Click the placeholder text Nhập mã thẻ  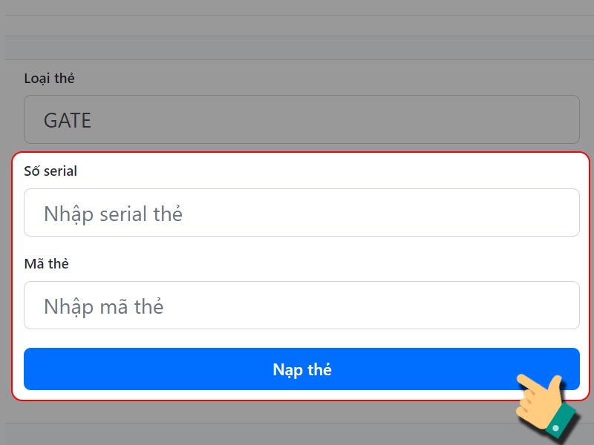[x=103, y=307]
